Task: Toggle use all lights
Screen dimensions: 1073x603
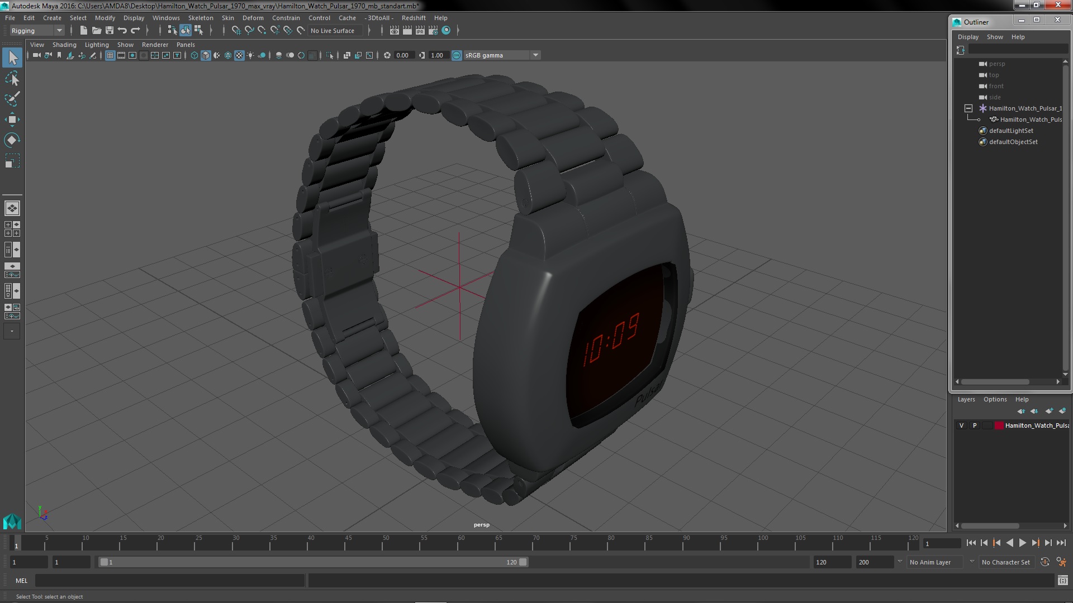Action: tap(250, 55)
